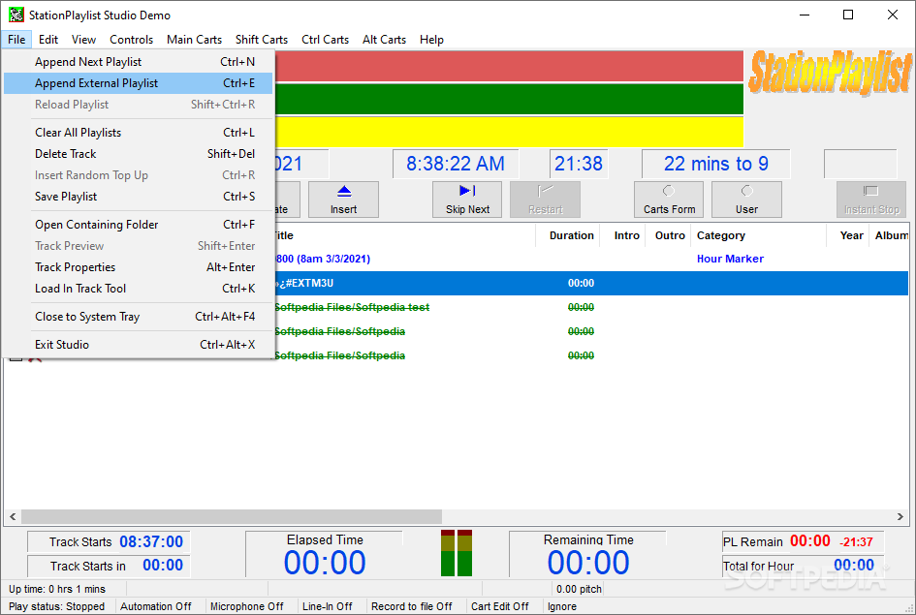Click Up time: 0 hrs 1 mins

[x=57, y=589]
